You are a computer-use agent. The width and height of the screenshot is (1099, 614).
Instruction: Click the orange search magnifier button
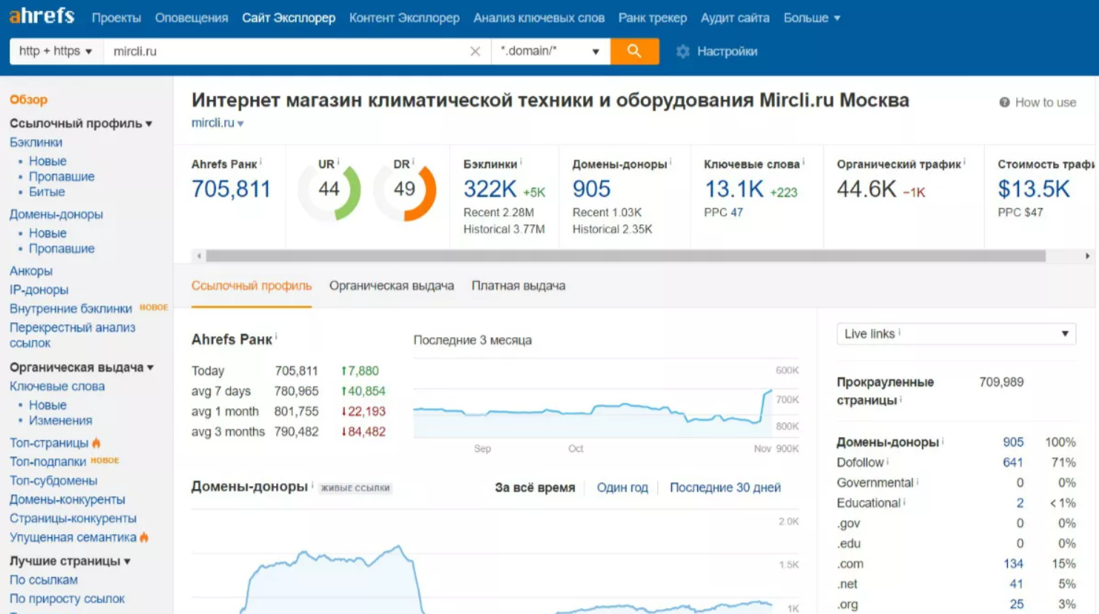coord(634,51)
